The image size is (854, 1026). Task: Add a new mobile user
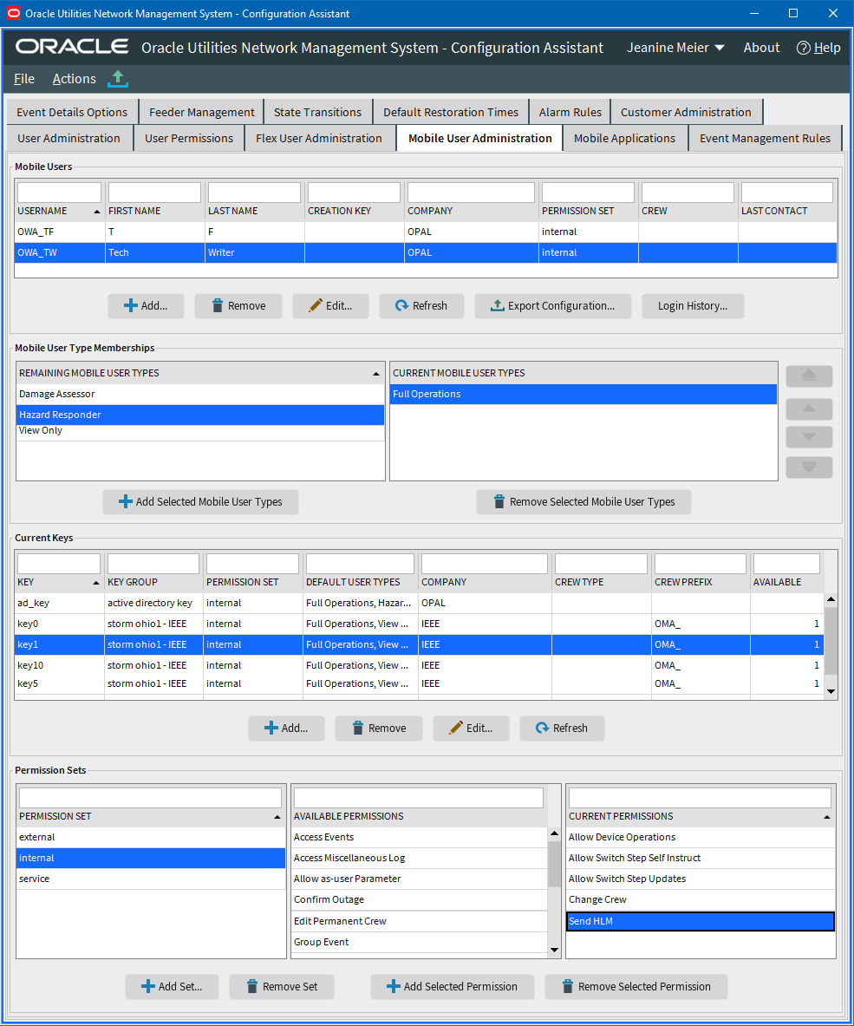tap(146, 305)
